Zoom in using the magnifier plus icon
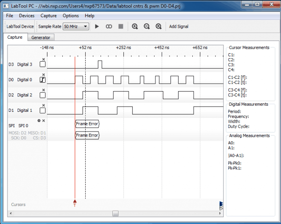The width and height of the screenshot is (281, 224). pyautogui.click(x=135, y=26)
